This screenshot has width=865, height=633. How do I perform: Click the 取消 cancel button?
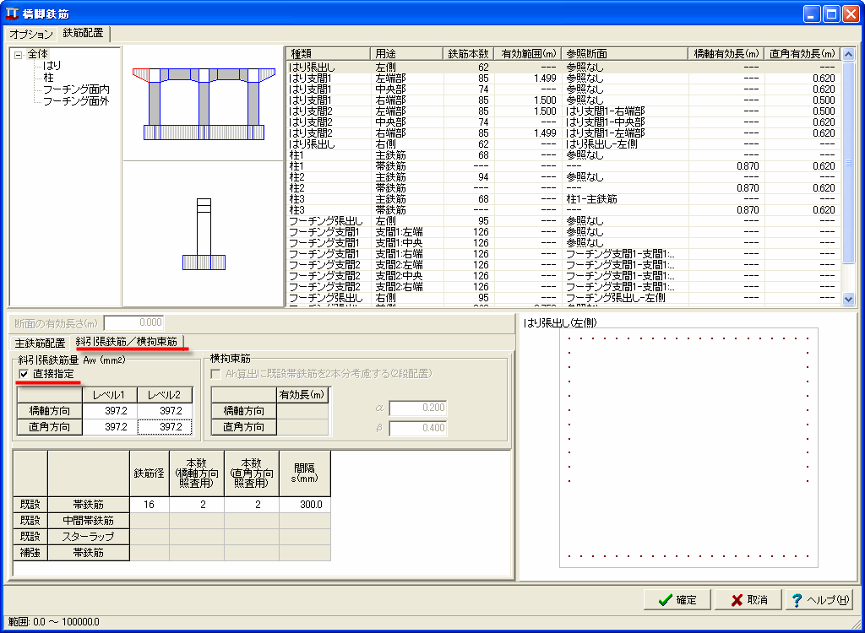[748, 600]
